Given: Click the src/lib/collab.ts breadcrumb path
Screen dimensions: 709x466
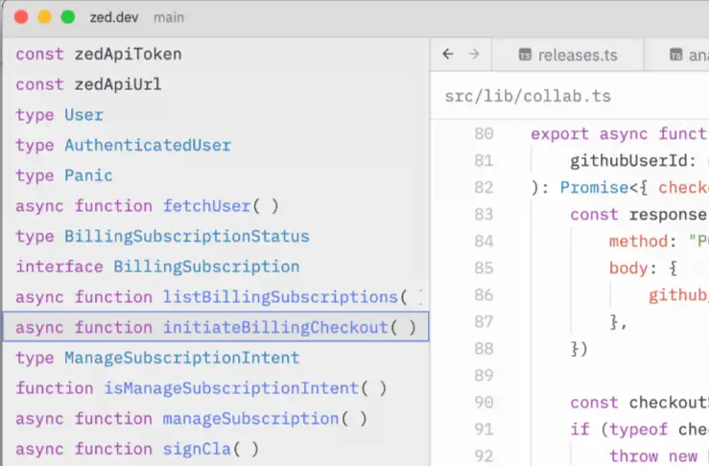Looking at the screenshot, I should [528, 96].
